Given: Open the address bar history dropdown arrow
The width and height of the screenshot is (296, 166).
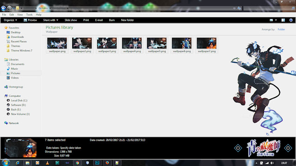Looking at the screenshot, I should [234, 8].
